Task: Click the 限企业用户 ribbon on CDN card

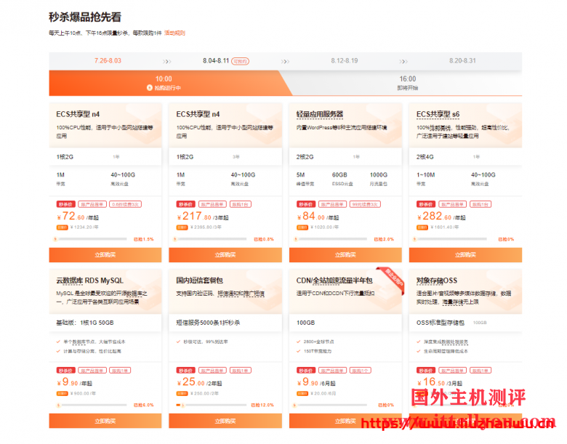Action: (x=393, y=279)
